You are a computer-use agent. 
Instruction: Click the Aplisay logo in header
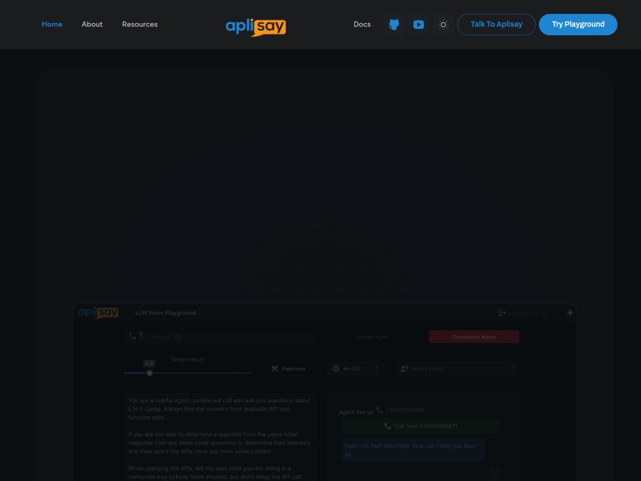click(x=255, y=27)
